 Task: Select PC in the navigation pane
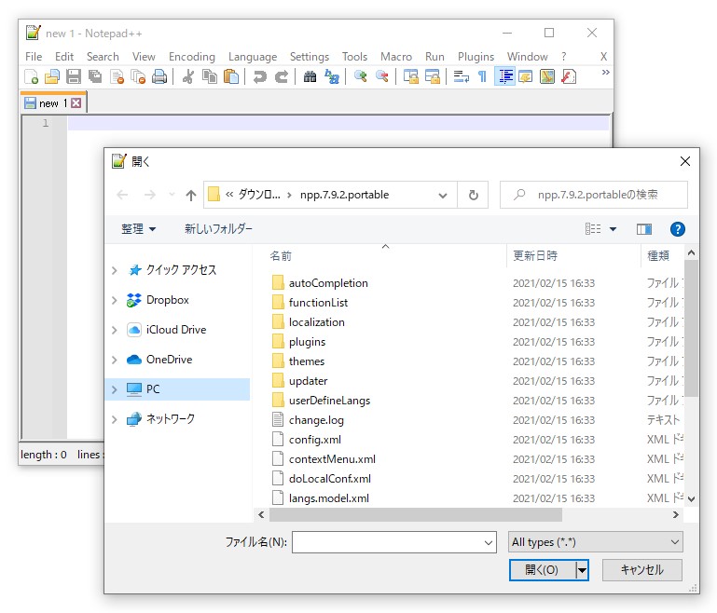coord(177,389)
